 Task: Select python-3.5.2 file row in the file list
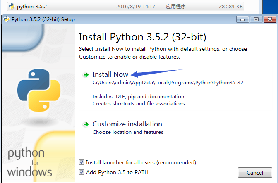coord(126,7)
